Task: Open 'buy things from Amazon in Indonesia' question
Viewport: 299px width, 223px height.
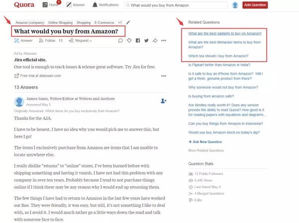Action: point(226,123)
